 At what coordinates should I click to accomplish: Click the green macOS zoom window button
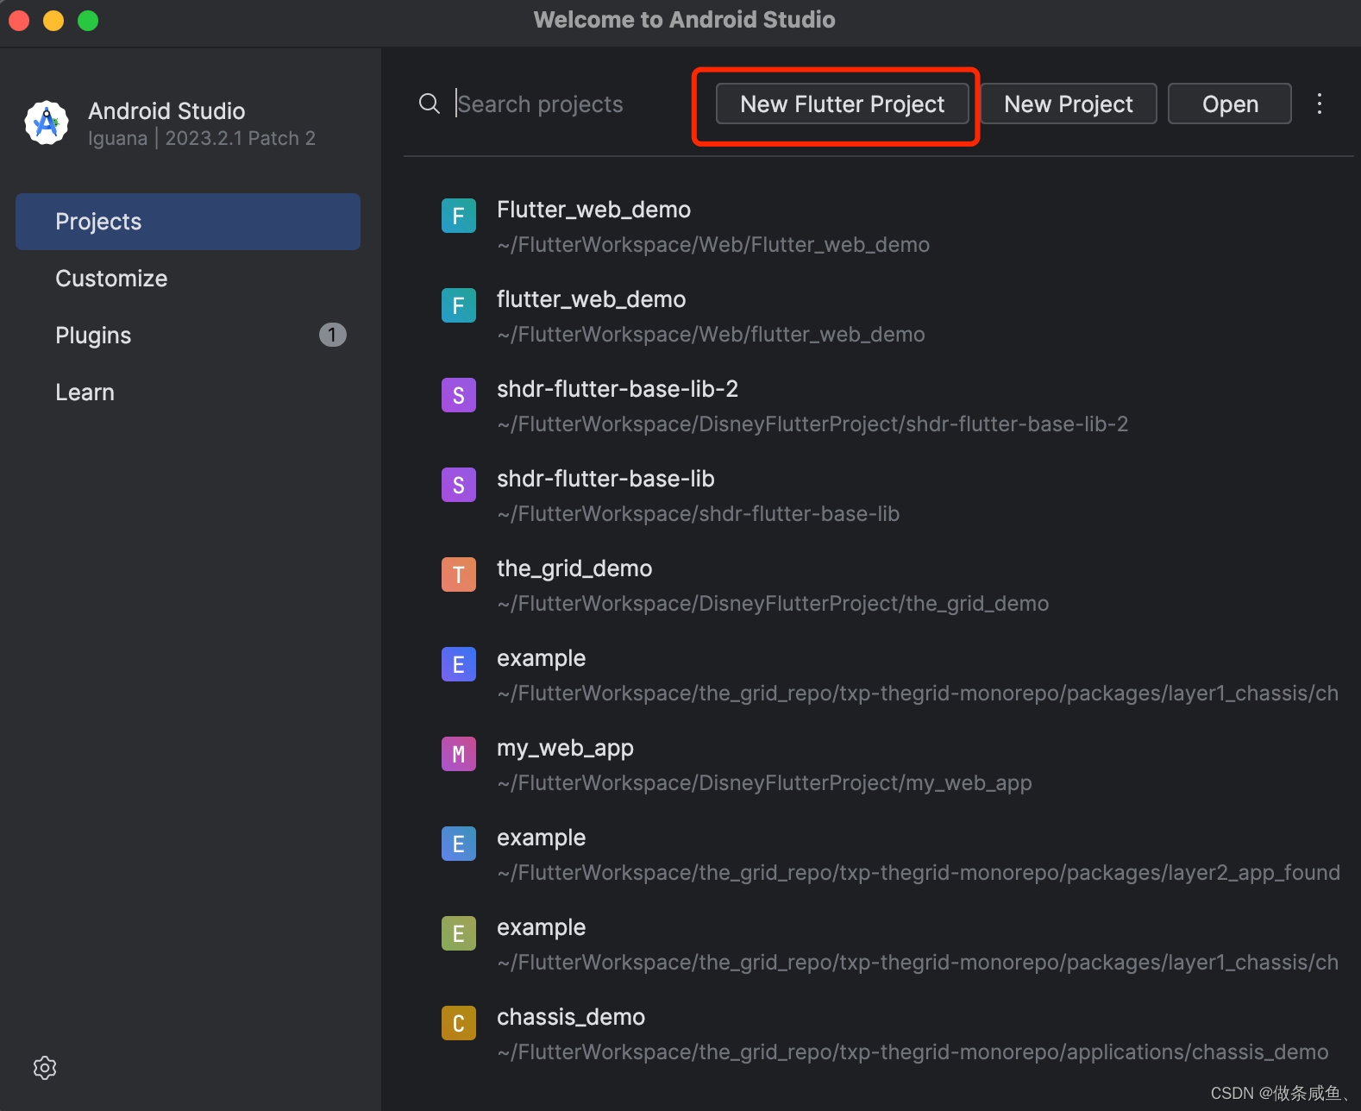88,20
